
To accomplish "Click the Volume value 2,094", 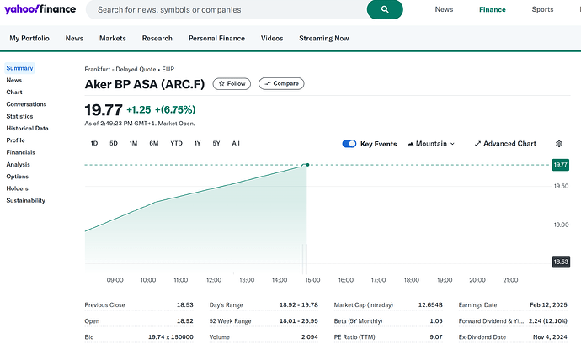I will [309, 337].
